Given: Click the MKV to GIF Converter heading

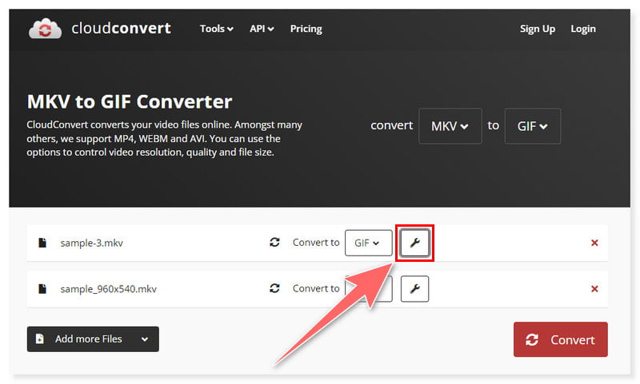Looking at the screenshot, I should point(130,101).
